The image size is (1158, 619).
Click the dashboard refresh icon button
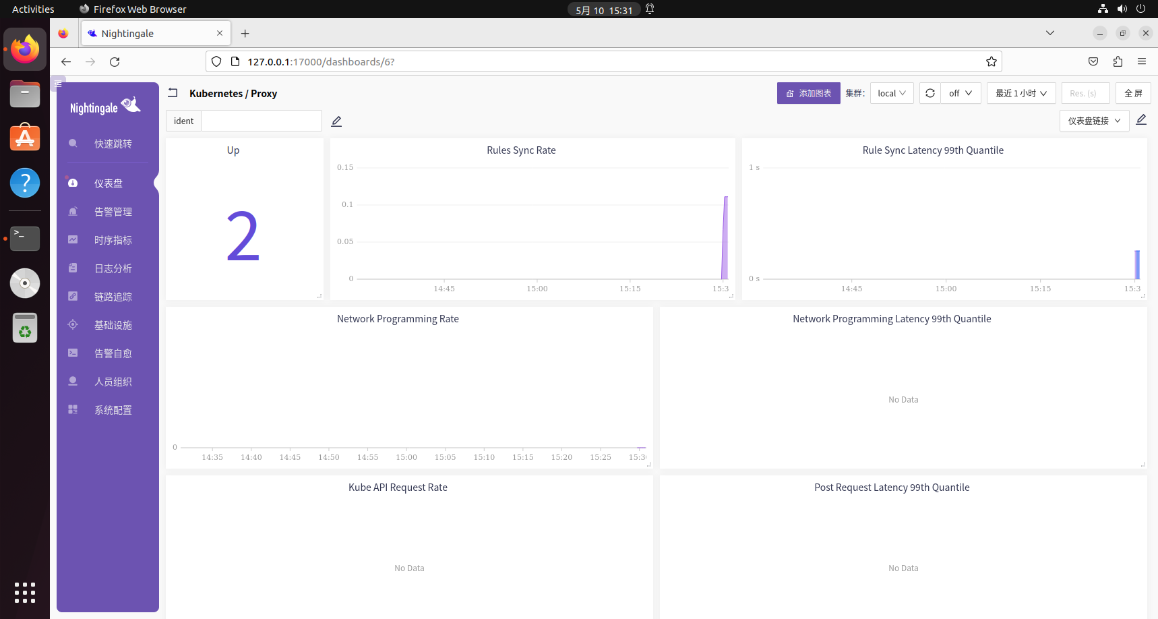[x=930, y=93]
